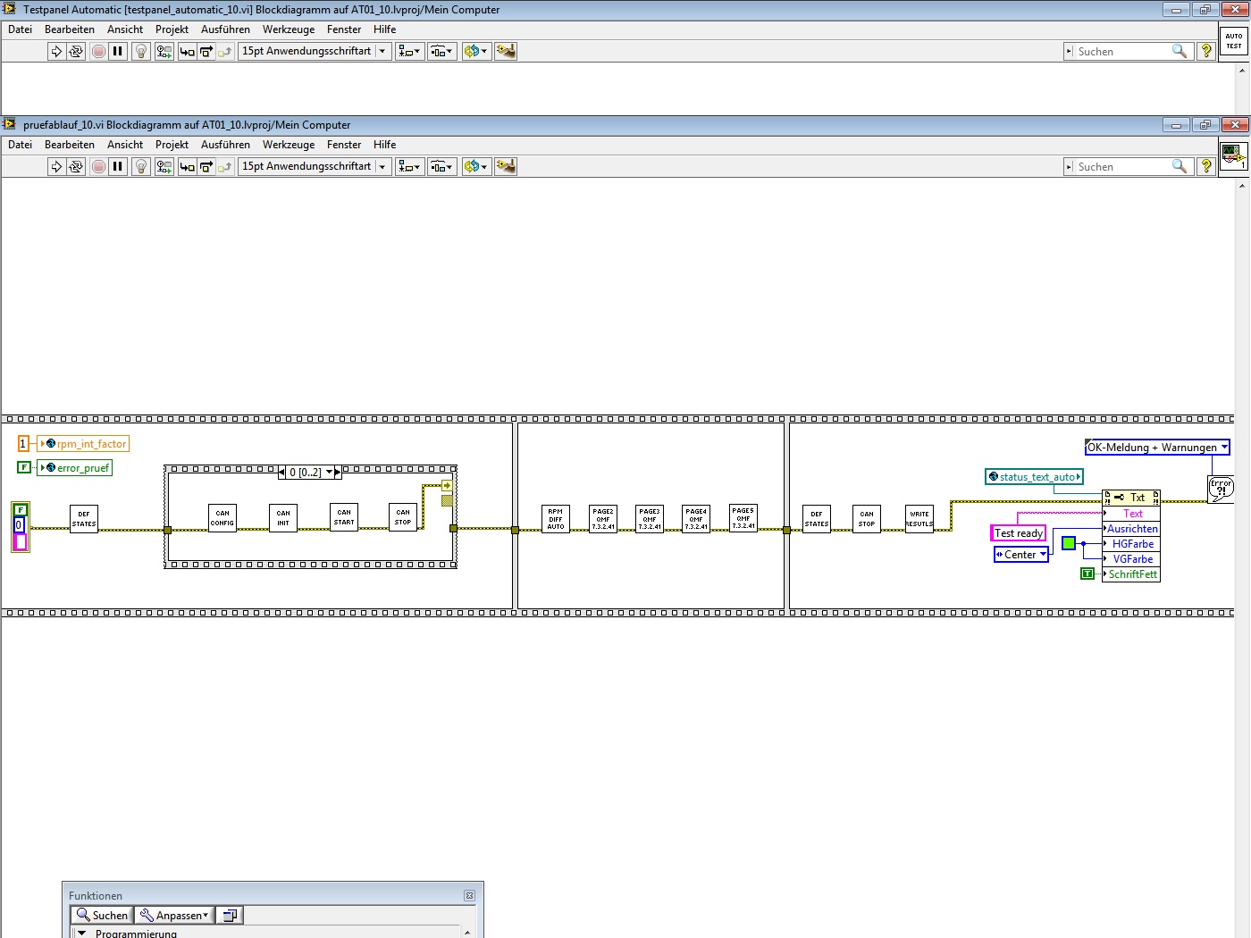Focus the Suchen search field in pruefablauf_10.vi
Viewport: 1251px width, 938px height.
tap(1123, 167)
